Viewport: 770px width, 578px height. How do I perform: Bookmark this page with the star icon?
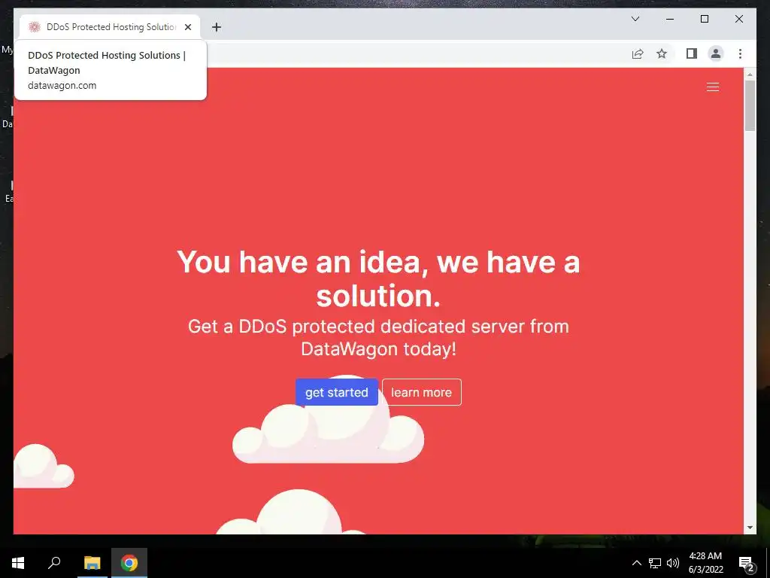(x=662, y=53)
